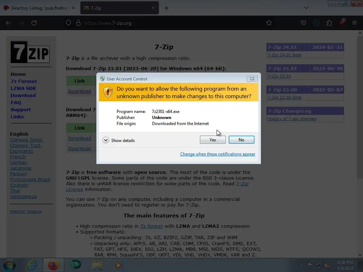Go back using browser back arrow
The image size is (363, 272).
[x=9, y=23]
